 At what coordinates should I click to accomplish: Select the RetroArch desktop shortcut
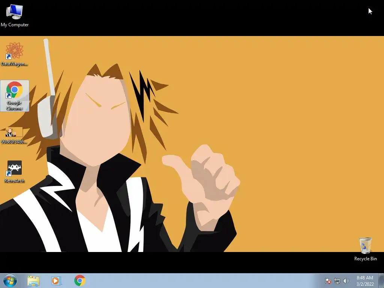pyautogui.click(x=15, y=172)
